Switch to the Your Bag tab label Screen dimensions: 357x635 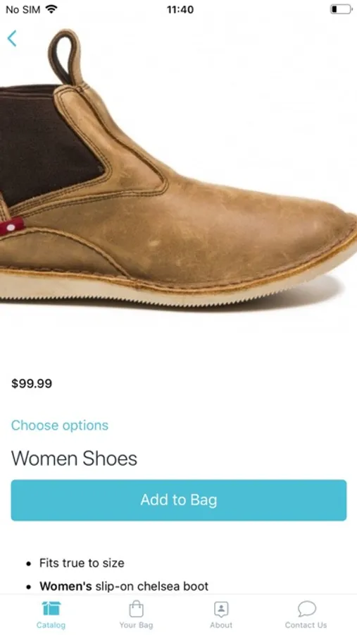click(x=136, y=625)
